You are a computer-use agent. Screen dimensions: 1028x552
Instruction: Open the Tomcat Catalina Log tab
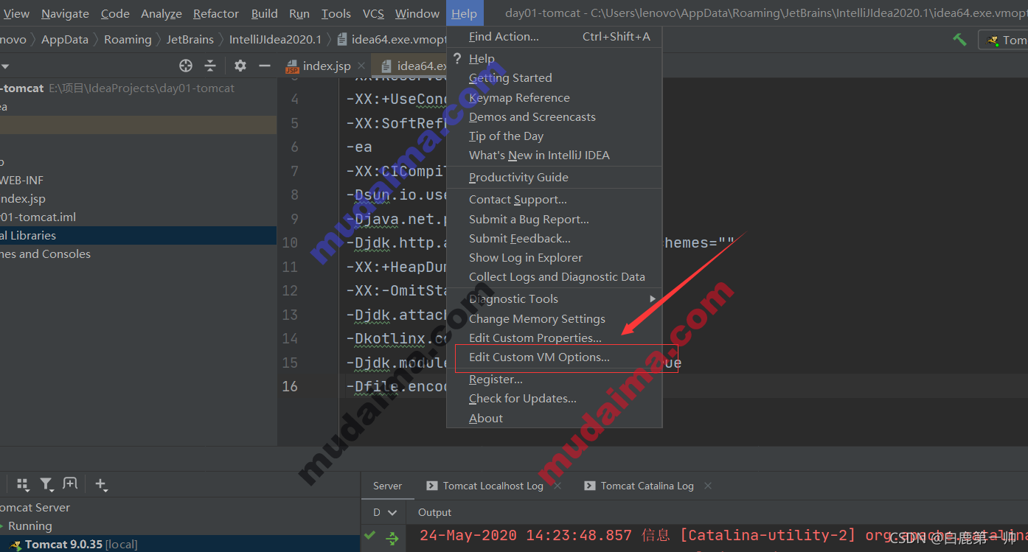tap(647, 486)
